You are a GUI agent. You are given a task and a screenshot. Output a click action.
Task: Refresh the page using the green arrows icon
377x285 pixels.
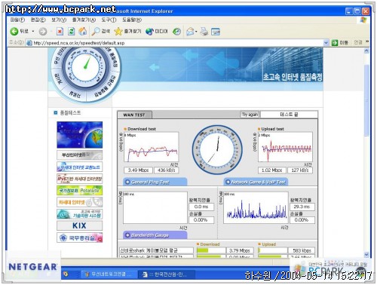72,32
